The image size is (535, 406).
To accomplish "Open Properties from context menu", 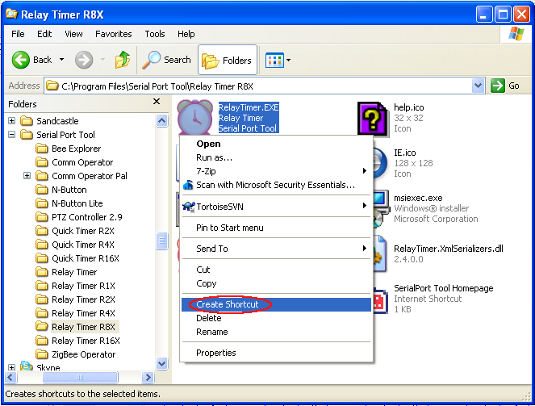I will (x=276, y=353).
